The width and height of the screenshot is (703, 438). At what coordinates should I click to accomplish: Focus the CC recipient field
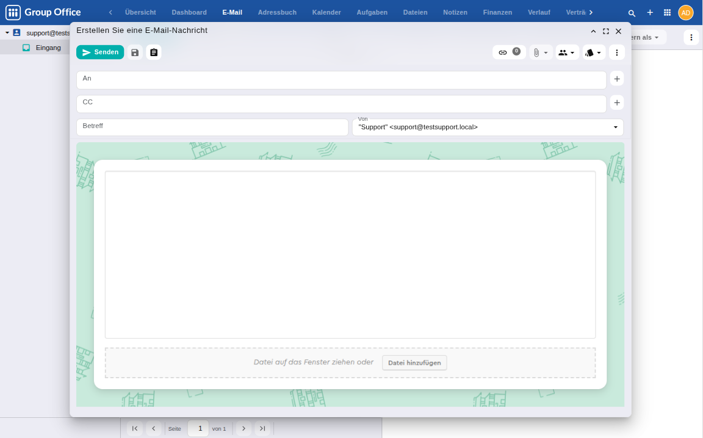341,104
